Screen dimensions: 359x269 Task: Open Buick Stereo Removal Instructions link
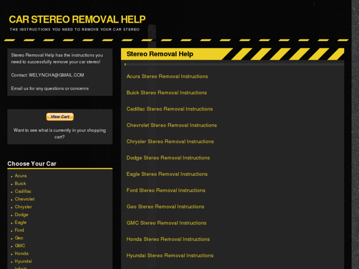(166, 93)
